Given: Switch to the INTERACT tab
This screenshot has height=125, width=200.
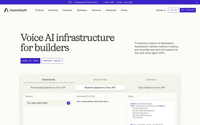Looking at the screenshot, I should pos(151,80).
